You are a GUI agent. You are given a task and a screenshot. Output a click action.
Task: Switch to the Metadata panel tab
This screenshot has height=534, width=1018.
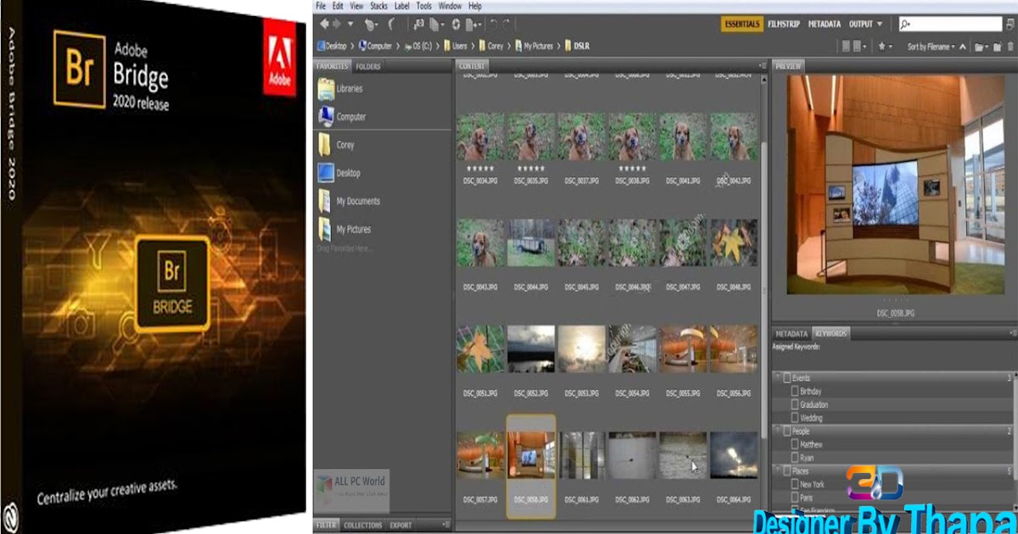tap(791, 334)
